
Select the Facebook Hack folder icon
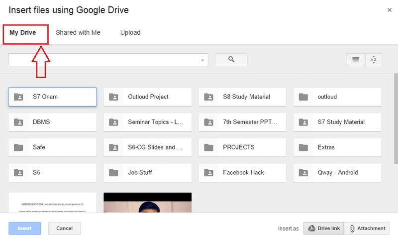(x=208, y=173)
